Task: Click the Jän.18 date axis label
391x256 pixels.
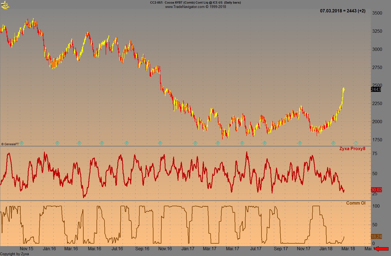Action: tap(326, 249)
